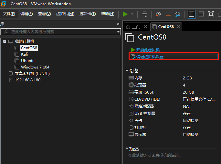Open the 虚拟机(M) menu
This screenshot has width=221, height=164.
(65, 14)
